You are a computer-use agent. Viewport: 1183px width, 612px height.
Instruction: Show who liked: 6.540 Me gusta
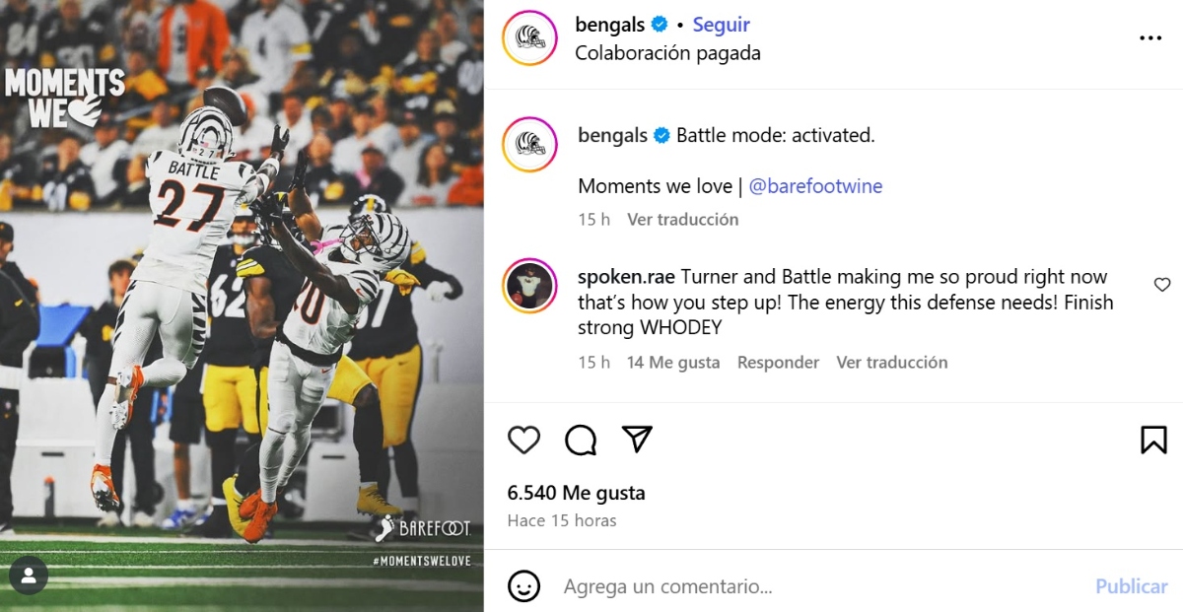coord(576,493)
